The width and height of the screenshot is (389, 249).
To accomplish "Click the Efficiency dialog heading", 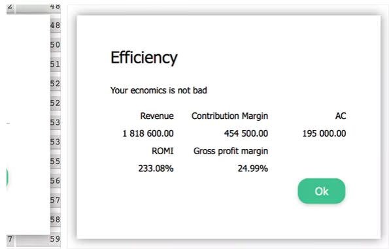I will 144,58.
